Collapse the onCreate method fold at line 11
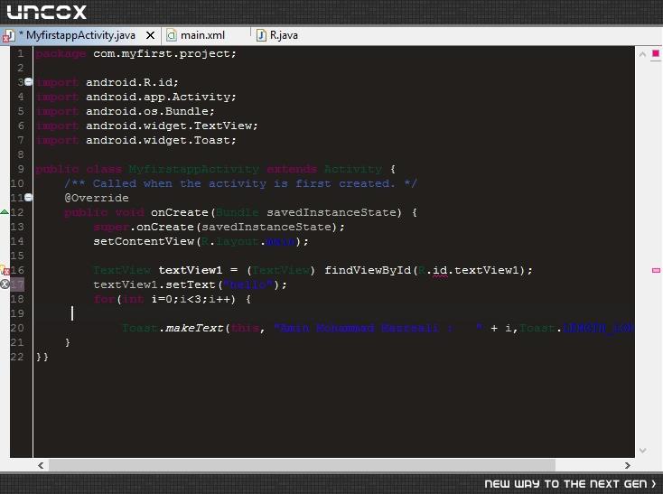Screen dimensions: 663x494 (x=28, y=198)
